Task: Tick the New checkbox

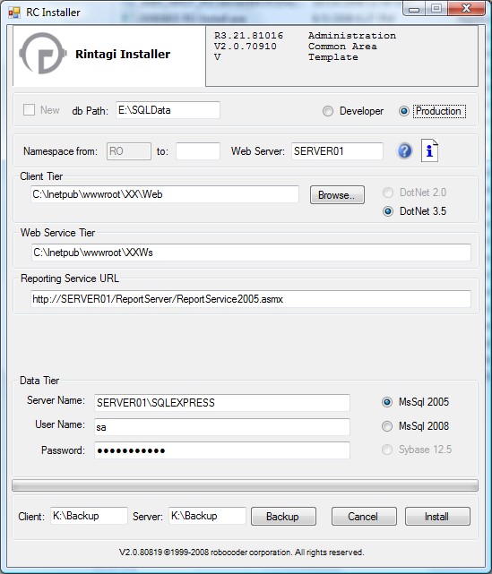Action: (29, 110)
